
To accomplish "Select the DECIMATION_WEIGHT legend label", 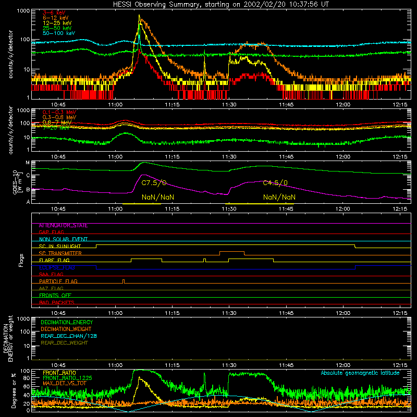I will click(66, 329).
